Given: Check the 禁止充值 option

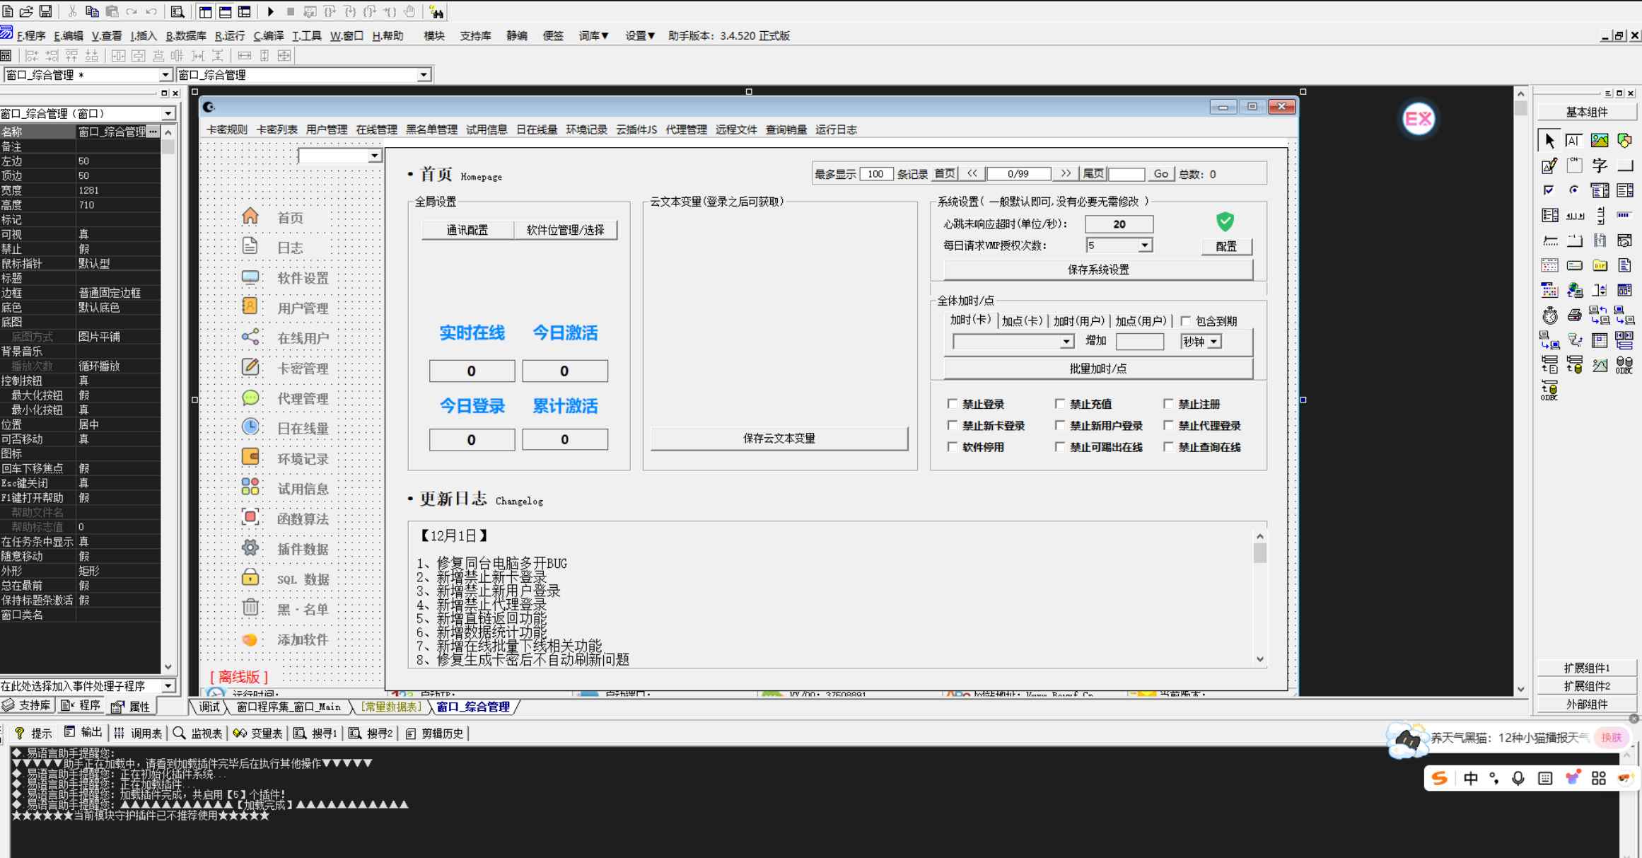Looking at the screenshot, I should [x=1061, y=404].
